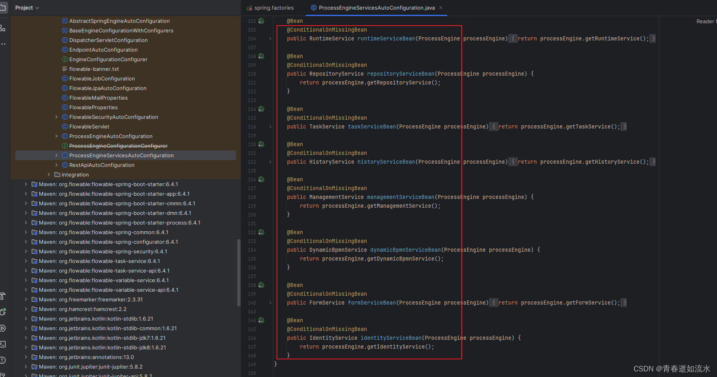Open the Structure tool window icon

click(3, 28)
